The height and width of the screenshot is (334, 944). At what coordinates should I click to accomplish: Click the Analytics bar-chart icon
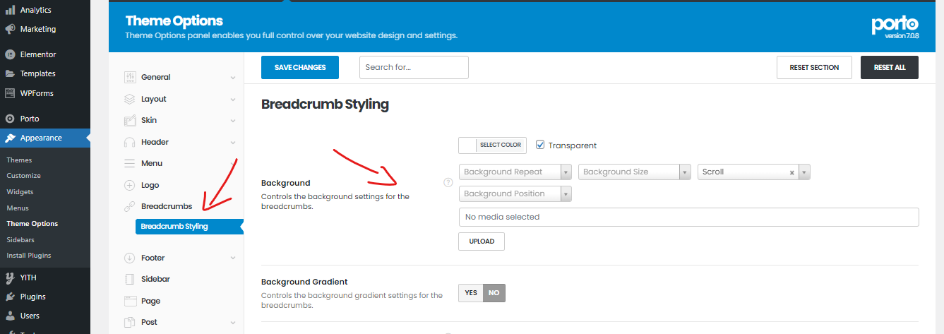(x=10, y=10)
